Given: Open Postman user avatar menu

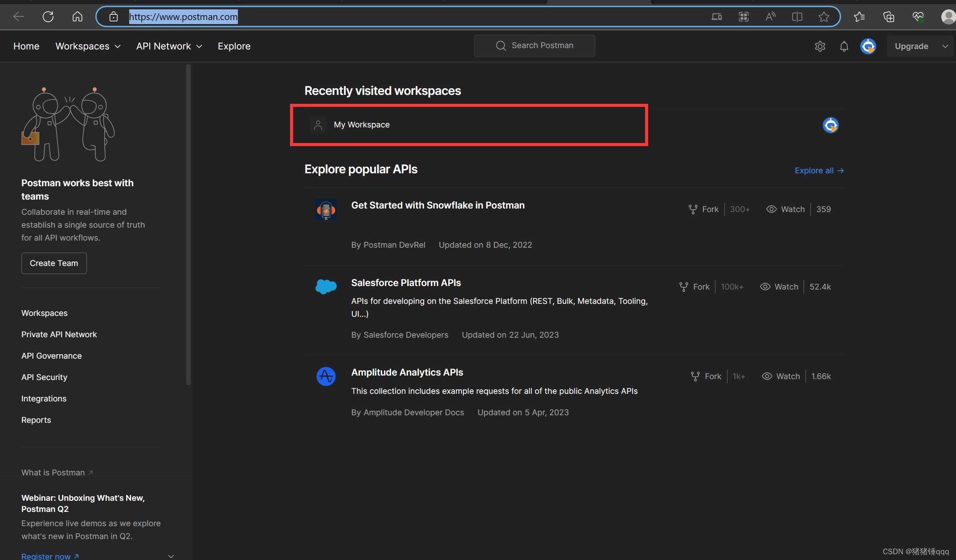Looking at the screenshot, I should point(868,46).
